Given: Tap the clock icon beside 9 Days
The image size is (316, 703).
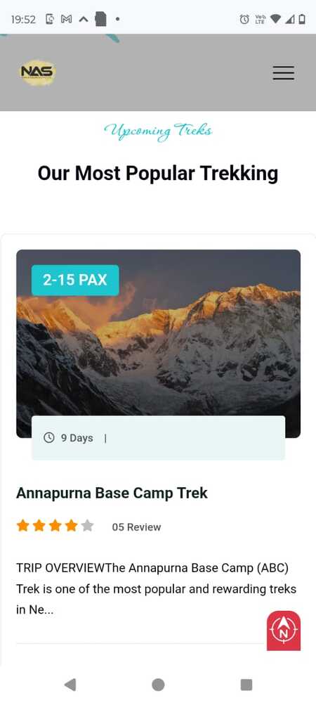Looking at the screenshot, I should 48,437.
